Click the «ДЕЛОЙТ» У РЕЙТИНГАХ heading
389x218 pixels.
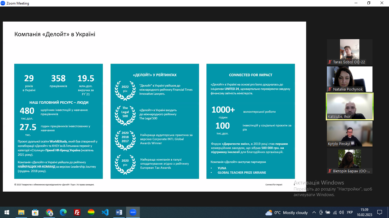coord(155,75)
